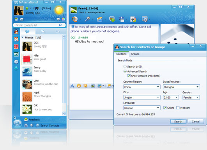Open the Gender dropdown showing Female
The image size is (207, 150).
pos(191,98)
